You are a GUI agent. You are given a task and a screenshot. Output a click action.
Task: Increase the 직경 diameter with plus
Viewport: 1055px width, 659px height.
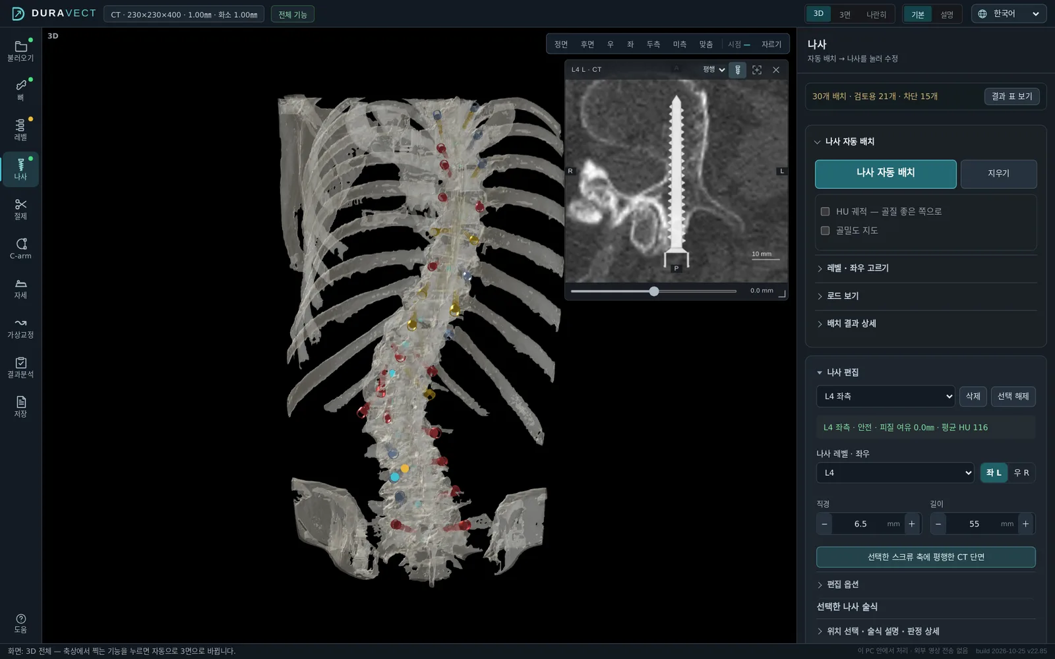click(x=912, y=524)
